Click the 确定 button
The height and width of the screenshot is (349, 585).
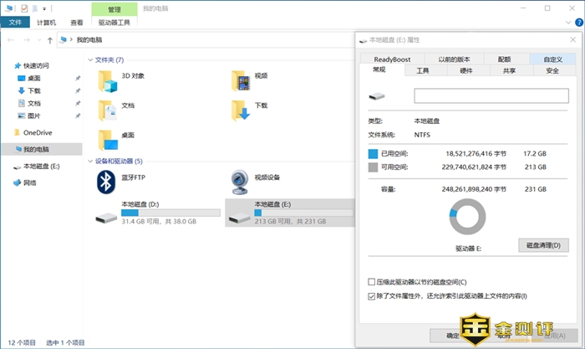(451, 336)
